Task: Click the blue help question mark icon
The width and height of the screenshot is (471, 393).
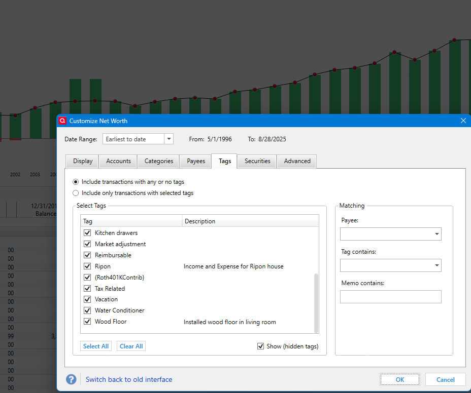Action: click(x=71, y=379)
